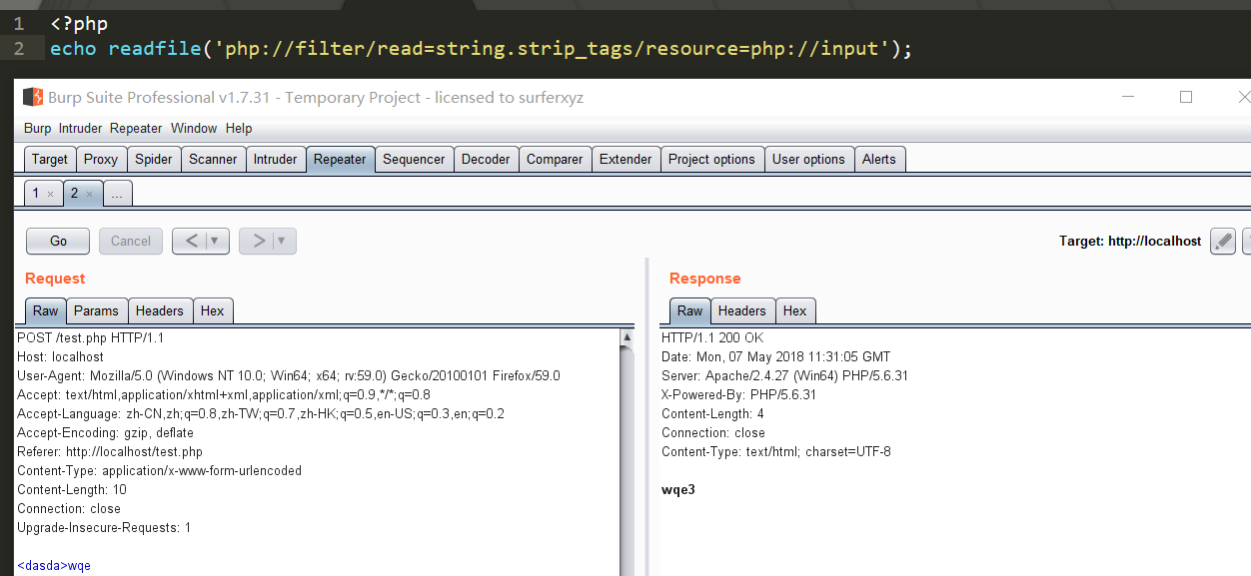Select the Response Hex view tab

pyautogui.click(x=795, y=310)
